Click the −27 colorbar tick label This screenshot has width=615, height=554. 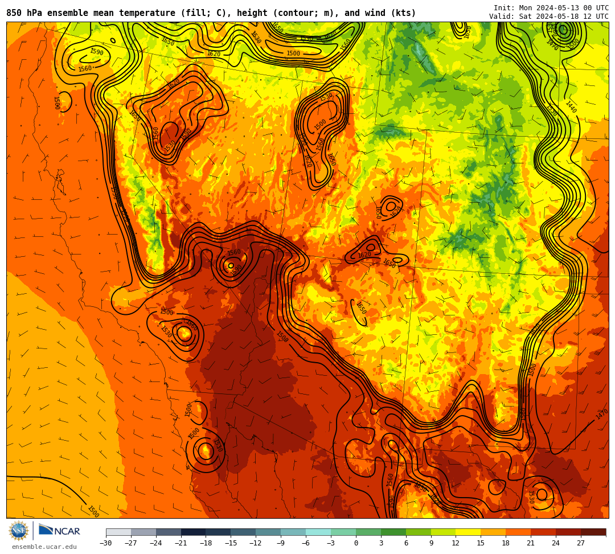click(x=131, y=543)
